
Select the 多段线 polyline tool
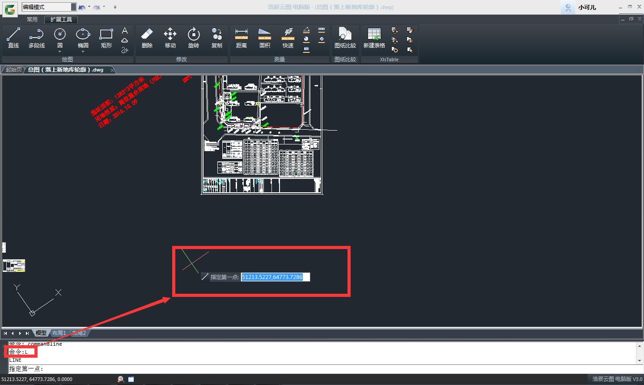(37, 38)
